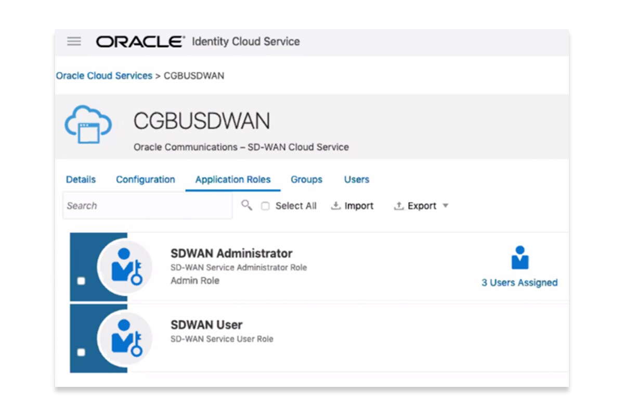Viewport: 624px width, 416px height.
Task: Focus the Search input field
Action: pyautogui.click(x=147, y=206)
